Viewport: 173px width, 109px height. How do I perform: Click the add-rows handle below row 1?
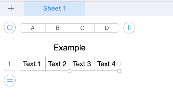10,81
